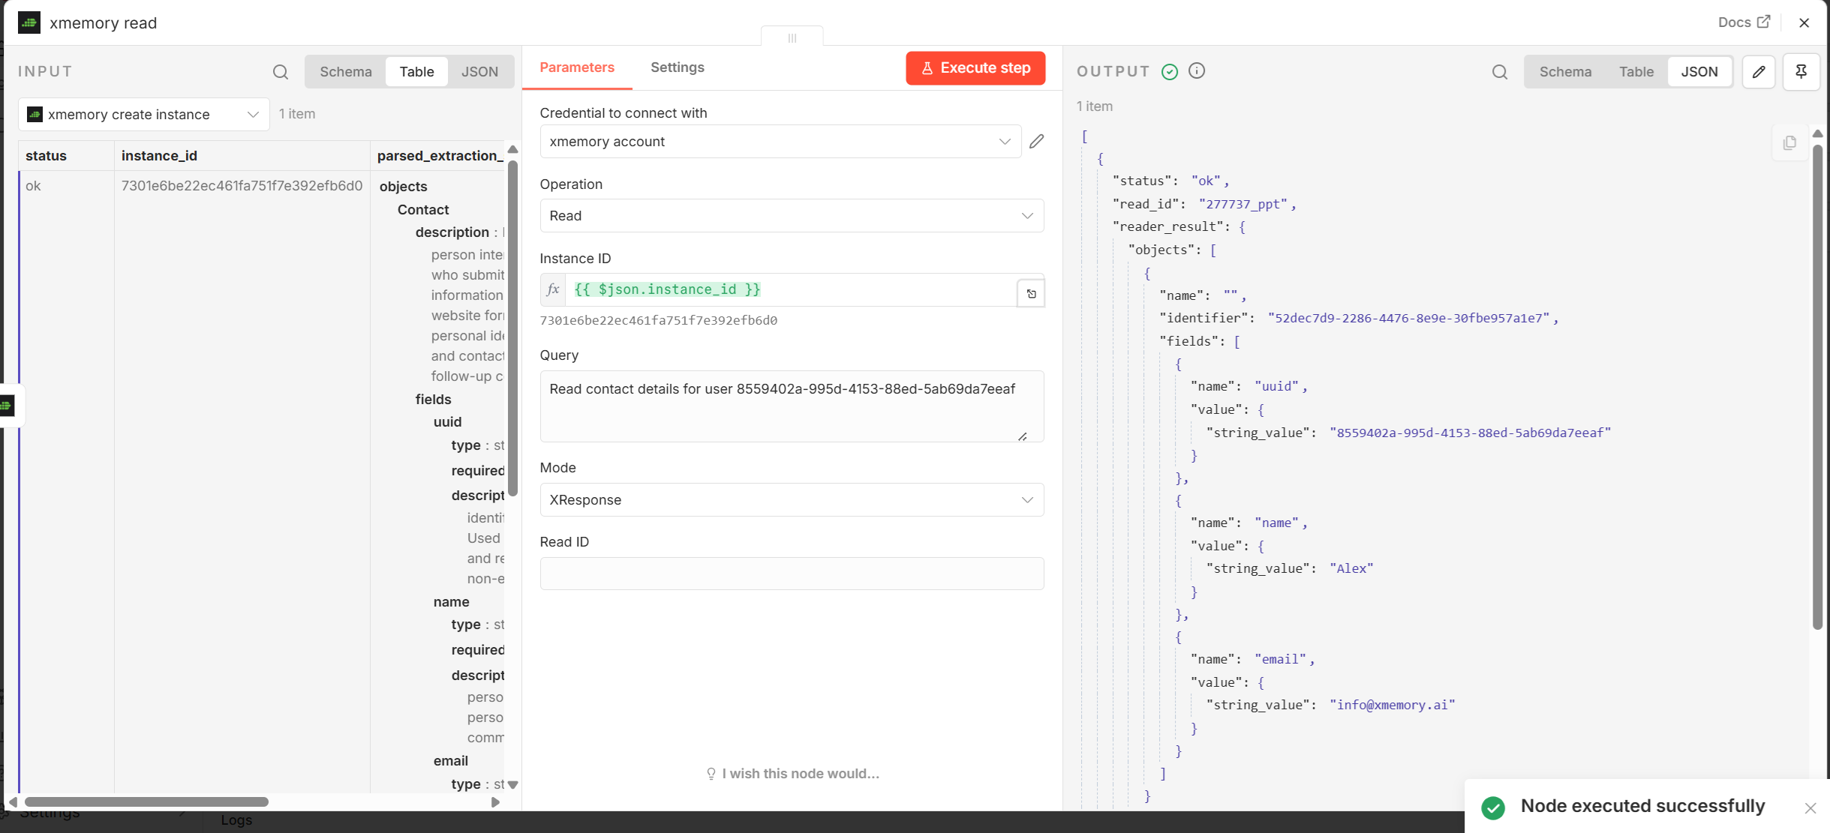The image size is (1830, 833).
Task: Switch OUTPUT view to Table
Action: pos(1636,72)
